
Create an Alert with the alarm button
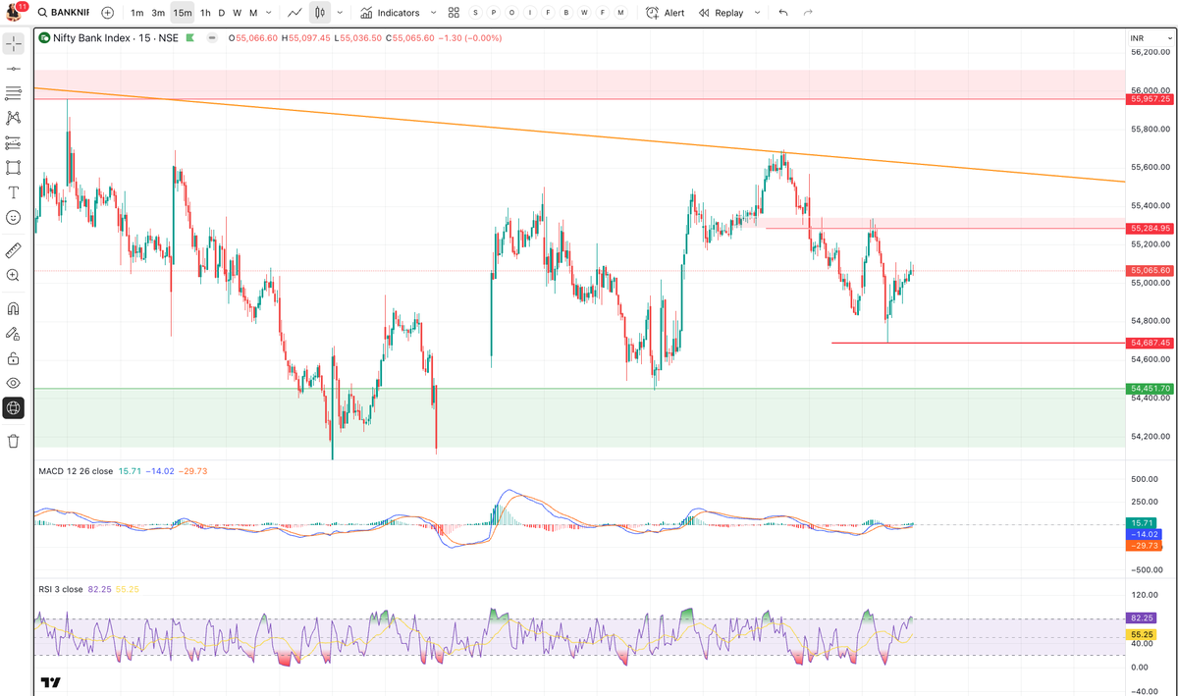(x=666, y=13)
